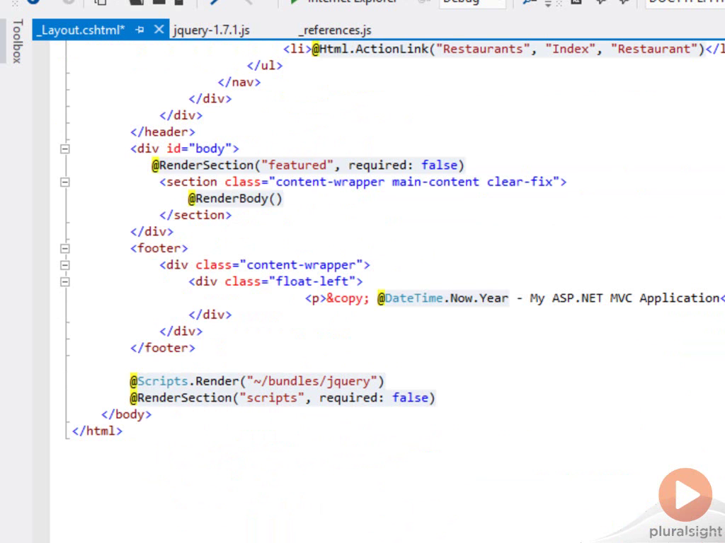The height and width of the screenshot is (543, 725).
Task: Collapse the float-left div block
Action: click(65, 281)
